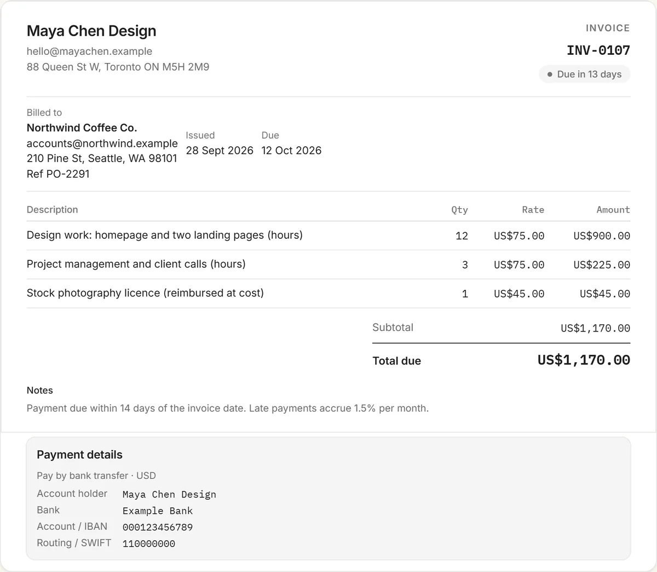Viewport: 657px width, 572px height.
Task: Click quantity 3 in Project management row
Action: click(465, 265)
